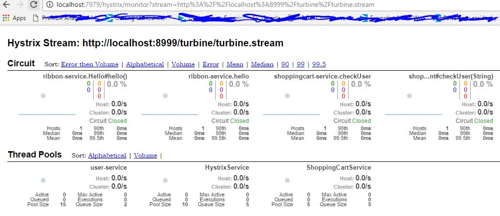
Task: Click the user-service thread pool status circle
Action: click(43, 180)
